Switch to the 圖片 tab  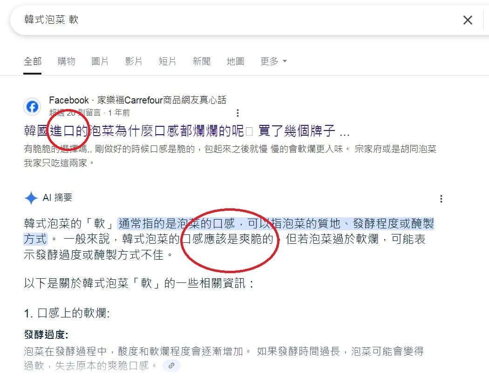100,61
